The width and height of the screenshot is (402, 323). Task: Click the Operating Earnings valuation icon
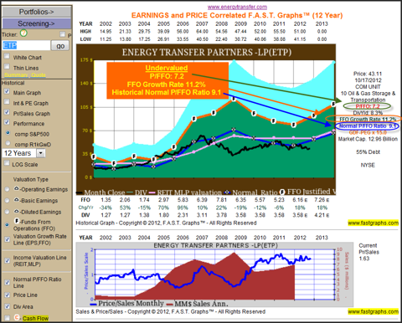tap(17, 189)
